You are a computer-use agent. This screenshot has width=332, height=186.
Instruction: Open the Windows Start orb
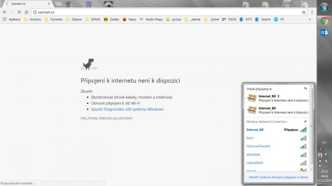click(x=324, y=8)
